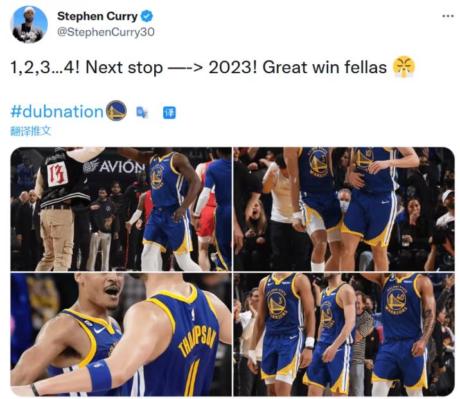
Task: Click the blue 译 translate icon
Action: coord(169,112)
